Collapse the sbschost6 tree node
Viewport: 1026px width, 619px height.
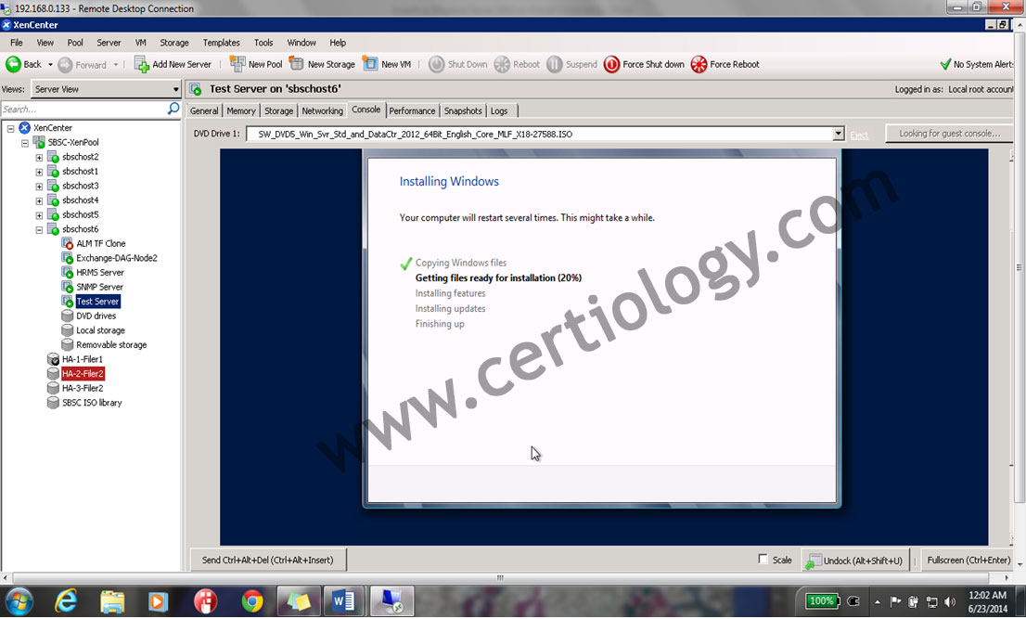39,229
